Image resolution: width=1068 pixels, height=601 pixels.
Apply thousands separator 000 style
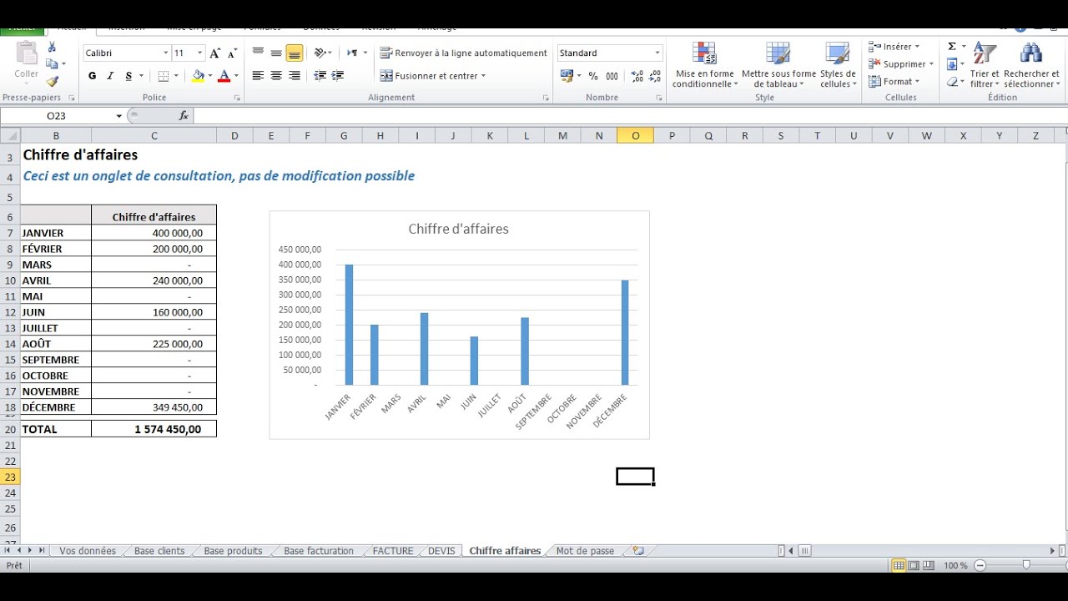pyautogui.click(x=612, y=76)
